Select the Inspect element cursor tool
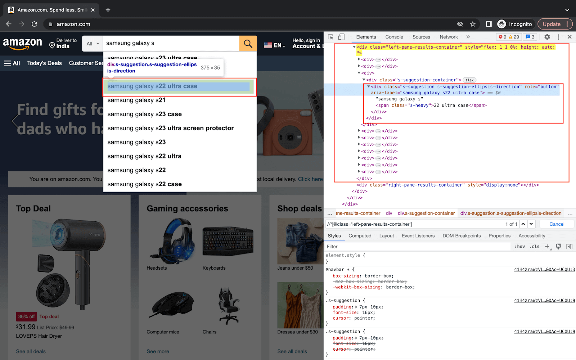 (x=330, y=37)
